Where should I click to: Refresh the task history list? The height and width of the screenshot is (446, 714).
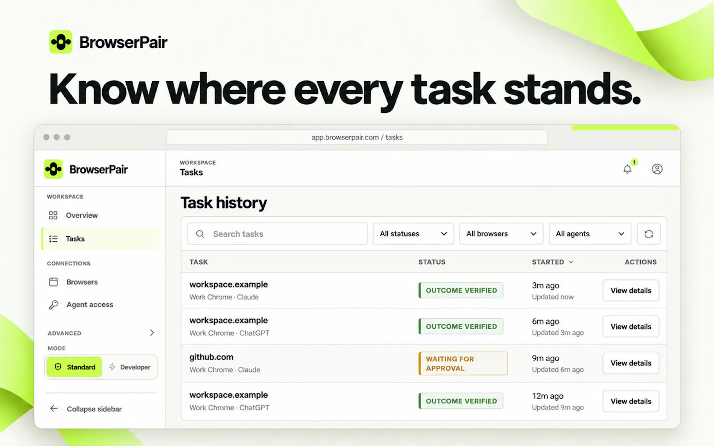pos(649,234)
